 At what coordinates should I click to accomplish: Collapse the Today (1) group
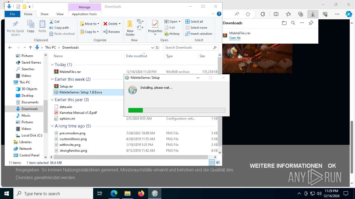(52, 64)
